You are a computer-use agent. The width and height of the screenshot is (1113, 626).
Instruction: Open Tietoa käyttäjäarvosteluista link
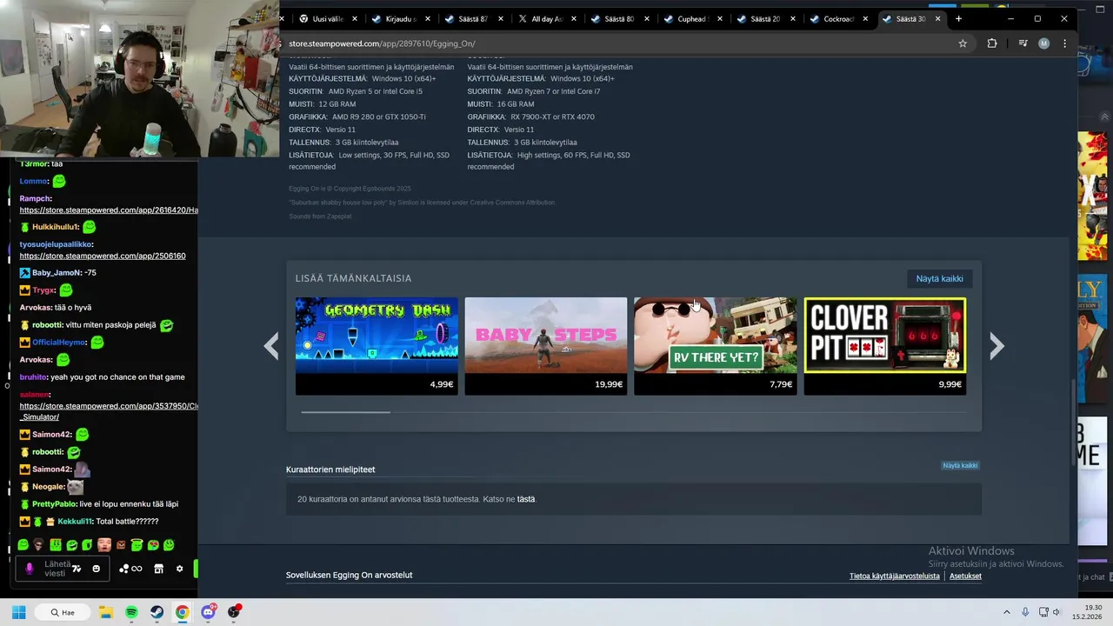coord(894,576)
